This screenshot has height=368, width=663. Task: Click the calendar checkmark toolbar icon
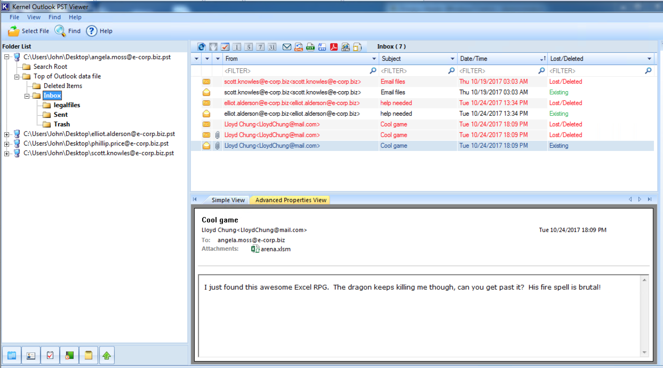(225, 47)
